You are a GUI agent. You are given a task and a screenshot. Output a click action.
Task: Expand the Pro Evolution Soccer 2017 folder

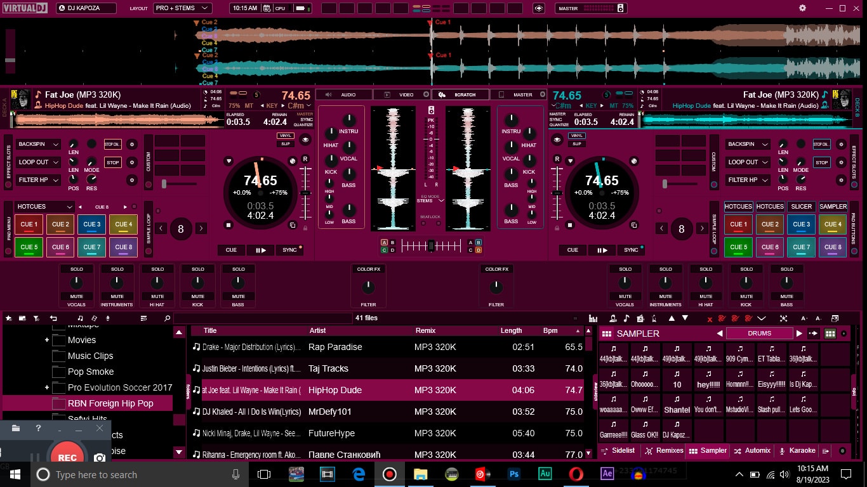47,387
